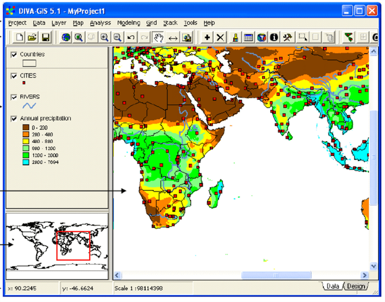Viewport: 385px width, 302px height.
Task: Select the distance measure double-arrow tool
Action: [x=173, y=38]
